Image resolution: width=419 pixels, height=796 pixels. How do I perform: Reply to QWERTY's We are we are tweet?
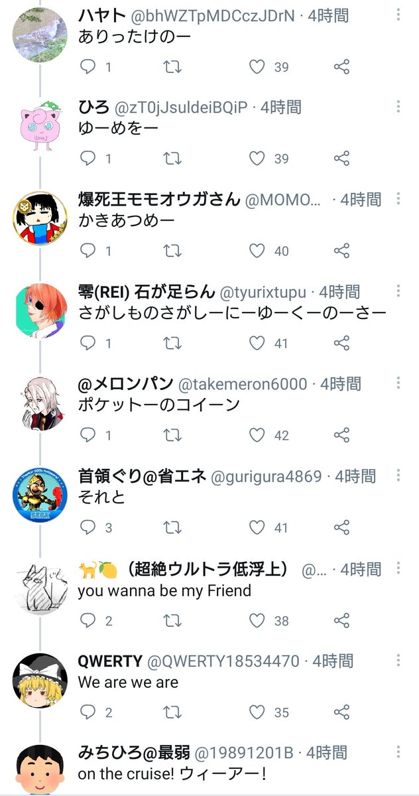pyautogui.click(x=88, y=712)
